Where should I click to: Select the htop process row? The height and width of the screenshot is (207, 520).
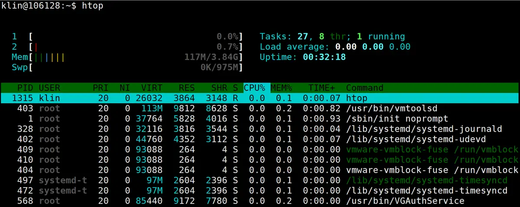260,98
